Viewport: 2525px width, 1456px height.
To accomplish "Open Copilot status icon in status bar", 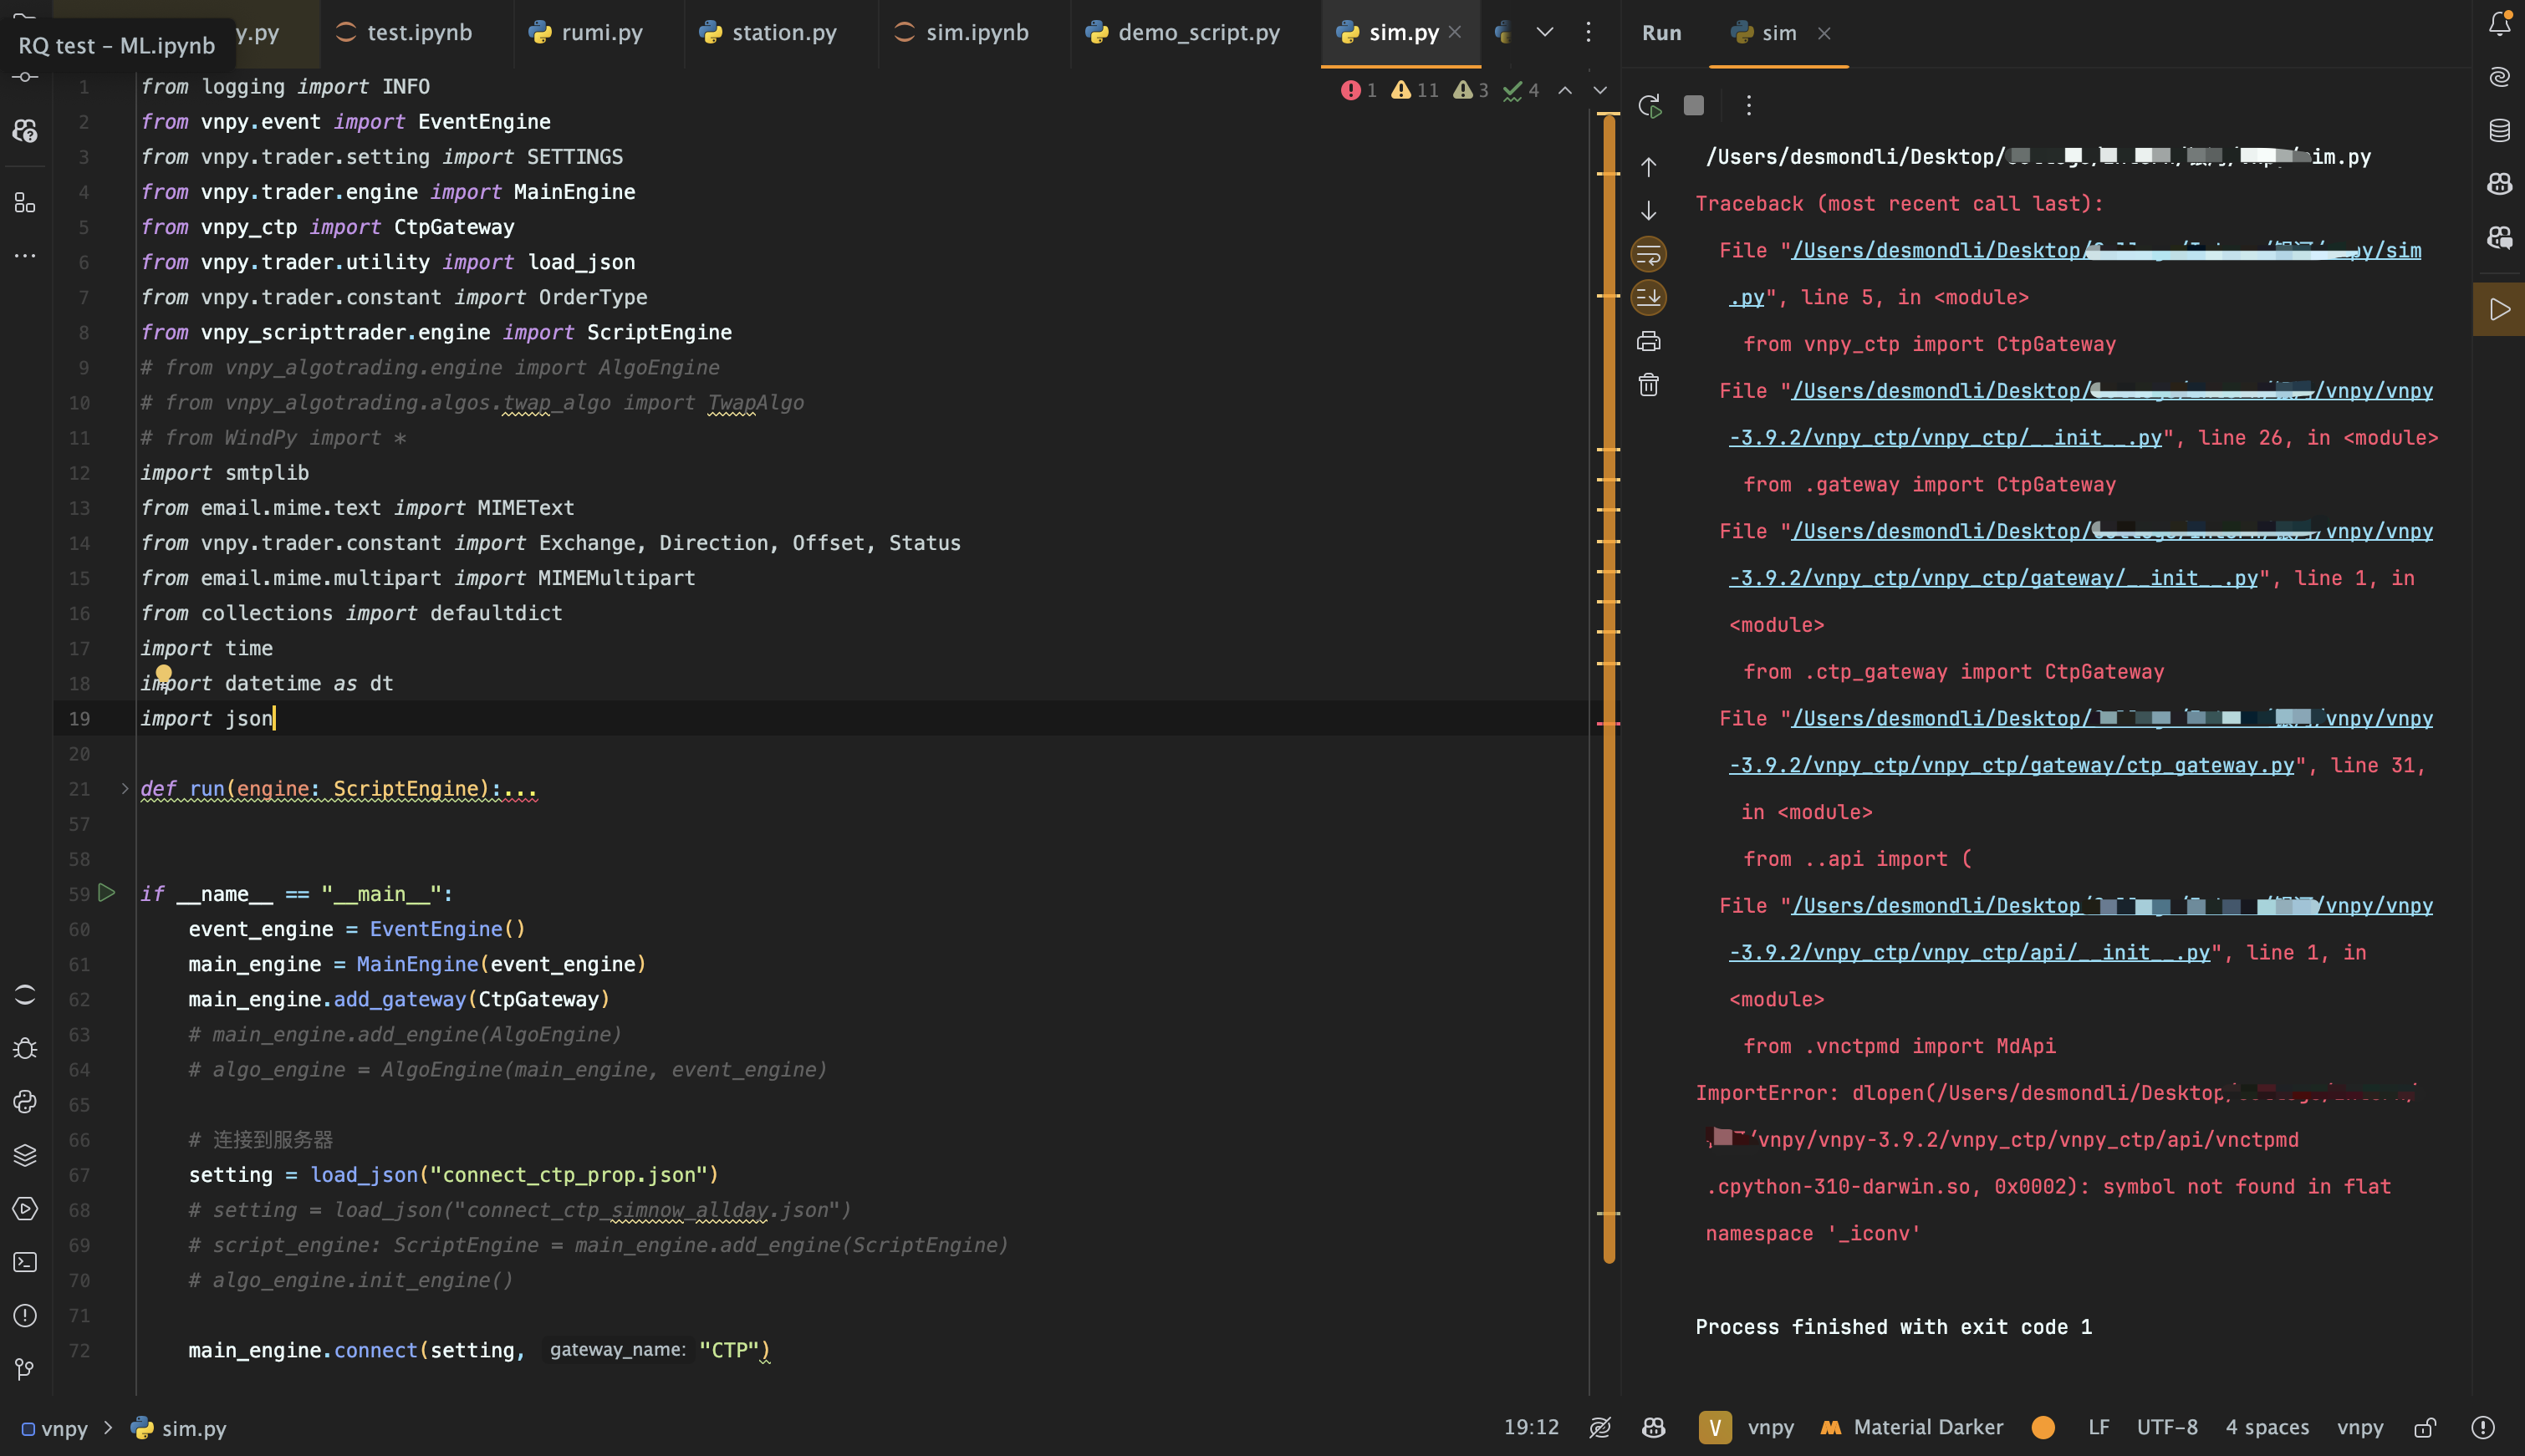I will 1653,1427.
